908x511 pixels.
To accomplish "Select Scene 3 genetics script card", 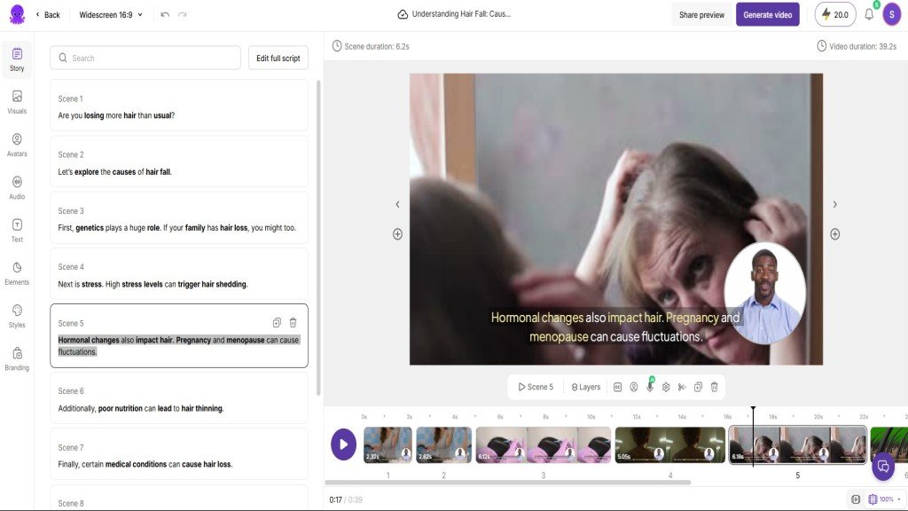I will (179, 219).
